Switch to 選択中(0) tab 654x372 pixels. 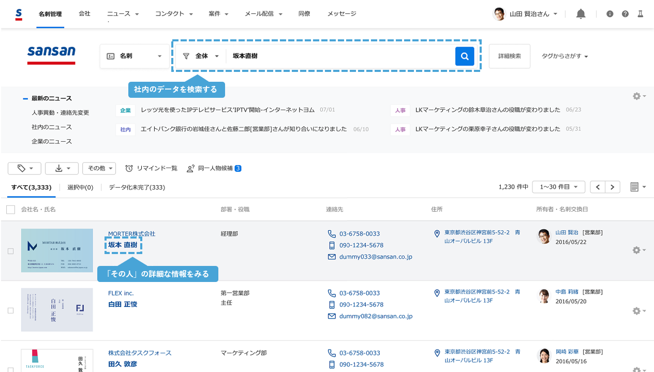80,187
